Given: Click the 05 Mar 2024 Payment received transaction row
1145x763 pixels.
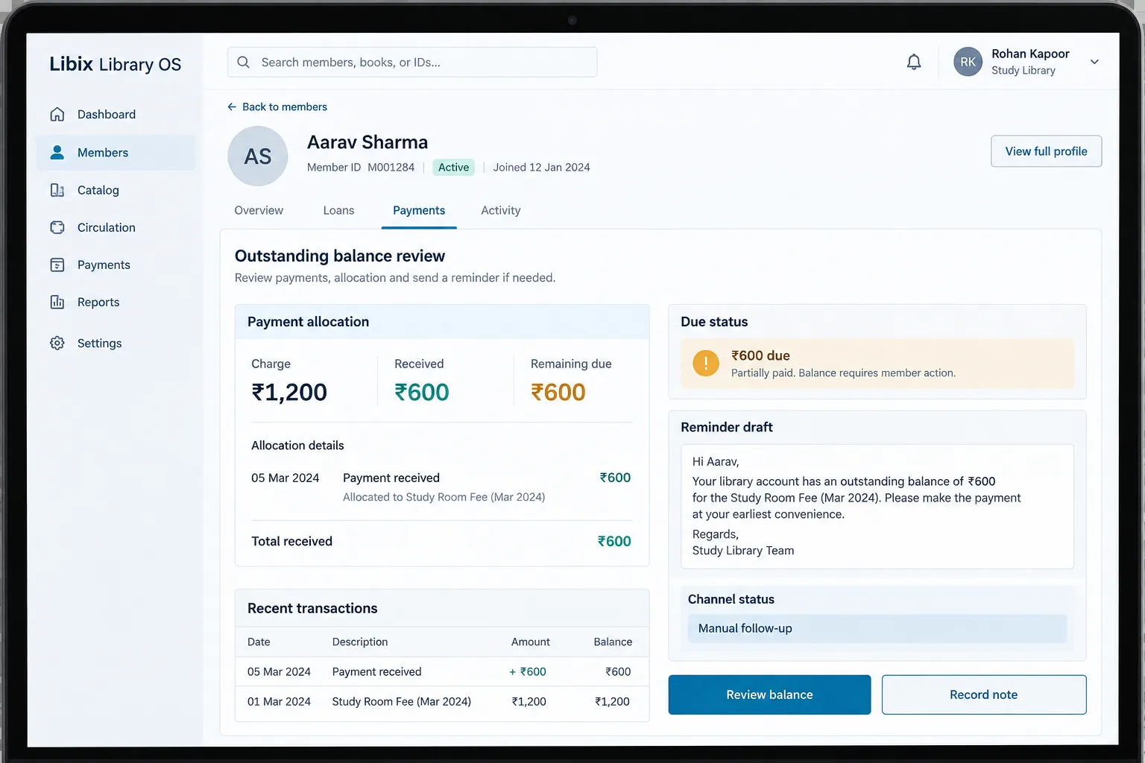Looking at the screenshot, I should (x=442, y=671).
